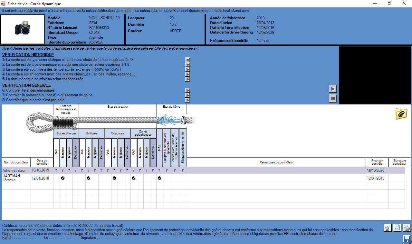Play video for sheath slippage check
Image resolution: width=412 pixels, height=244 pixels.
(187, 95)
